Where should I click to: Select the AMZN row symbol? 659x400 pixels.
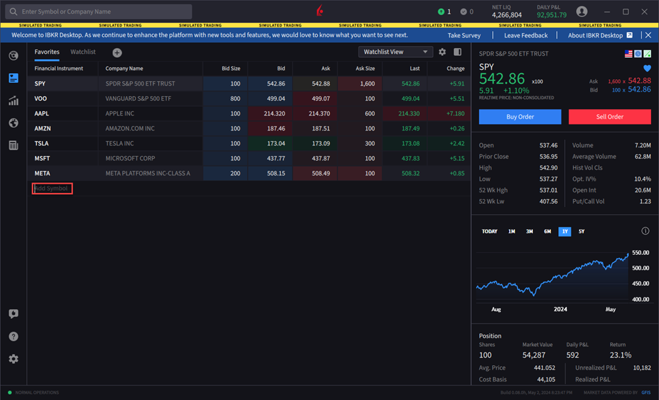[42, 128]
